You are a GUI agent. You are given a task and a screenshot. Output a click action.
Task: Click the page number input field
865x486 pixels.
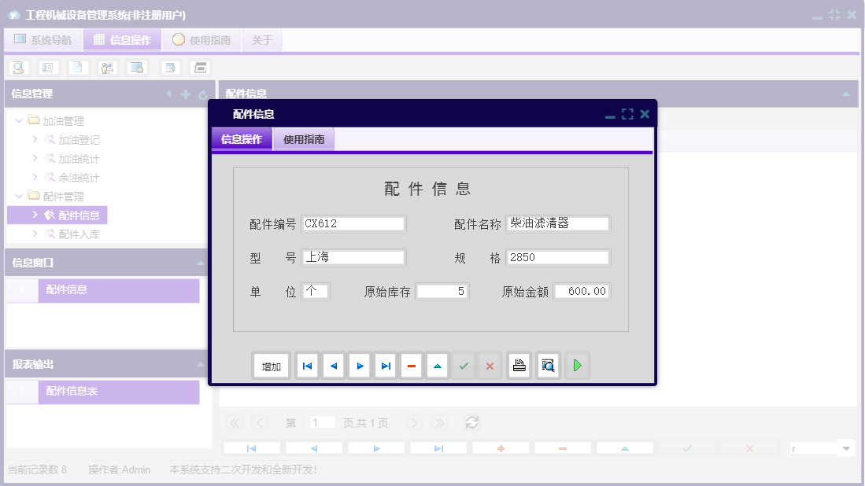(x=322, y=422)
